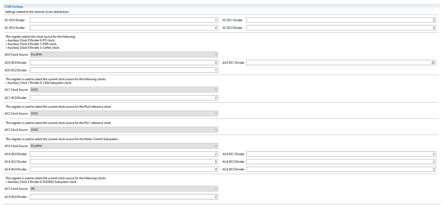Click the 'AC1 Clock Source' label

click(16, 90)
